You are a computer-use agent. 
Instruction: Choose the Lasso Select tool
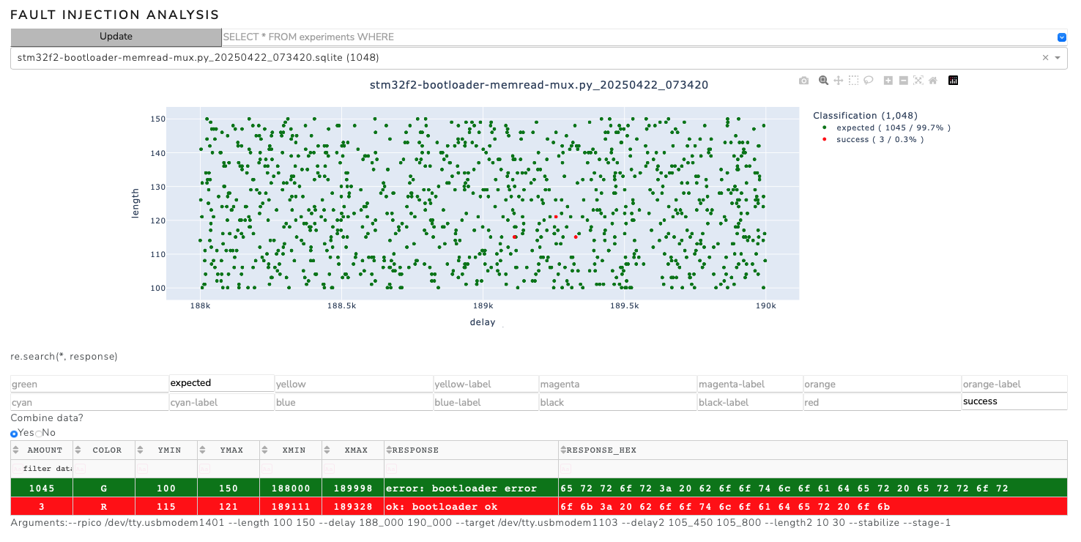tap(868, 81)
